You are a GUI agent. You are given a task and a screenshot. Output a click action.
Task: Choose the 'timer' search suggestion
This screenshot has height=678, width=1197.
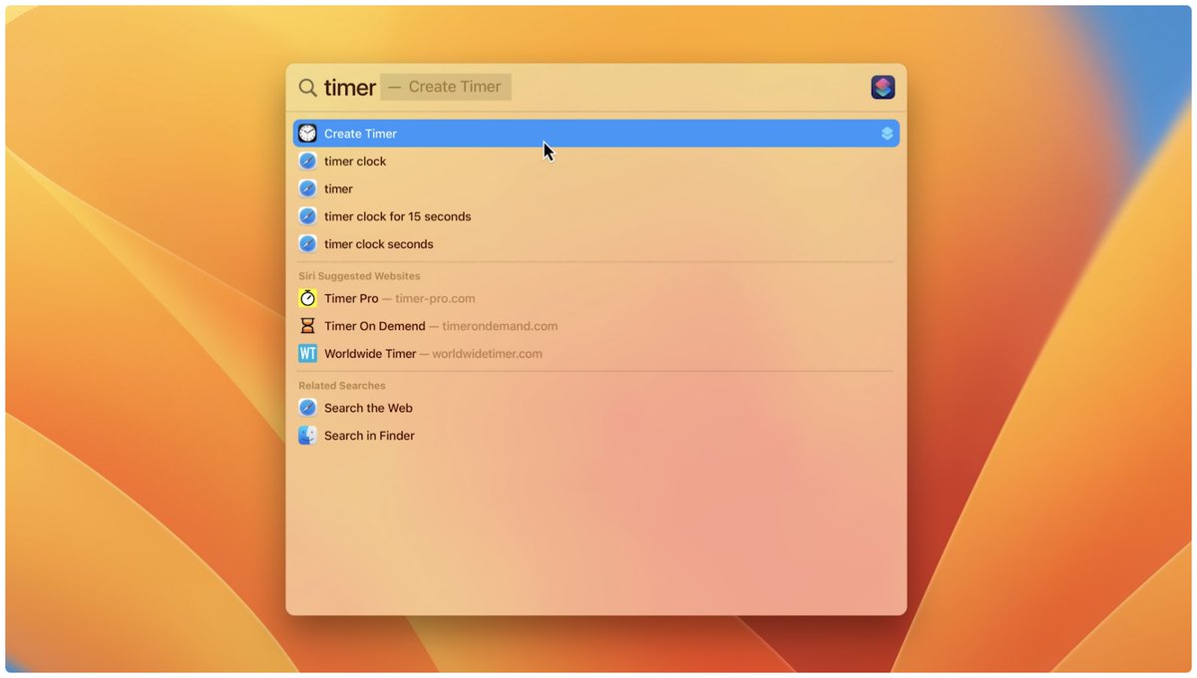[x=597, y=188]
